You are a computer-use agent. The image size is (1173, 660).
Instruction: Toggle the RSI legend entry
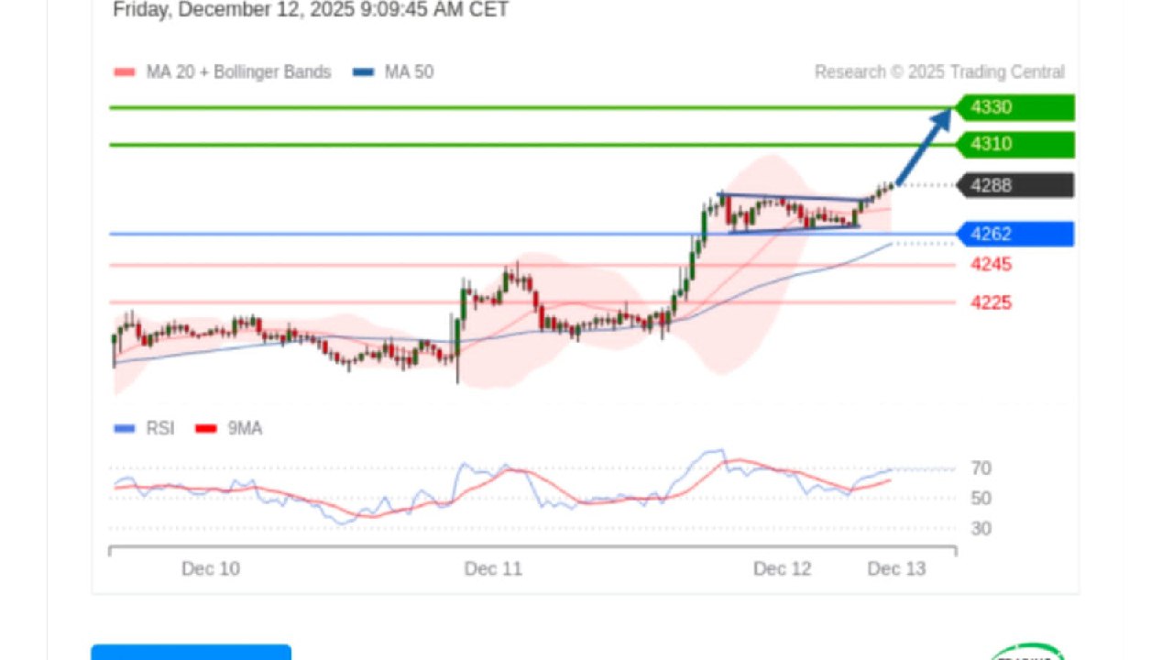(144, 428)
